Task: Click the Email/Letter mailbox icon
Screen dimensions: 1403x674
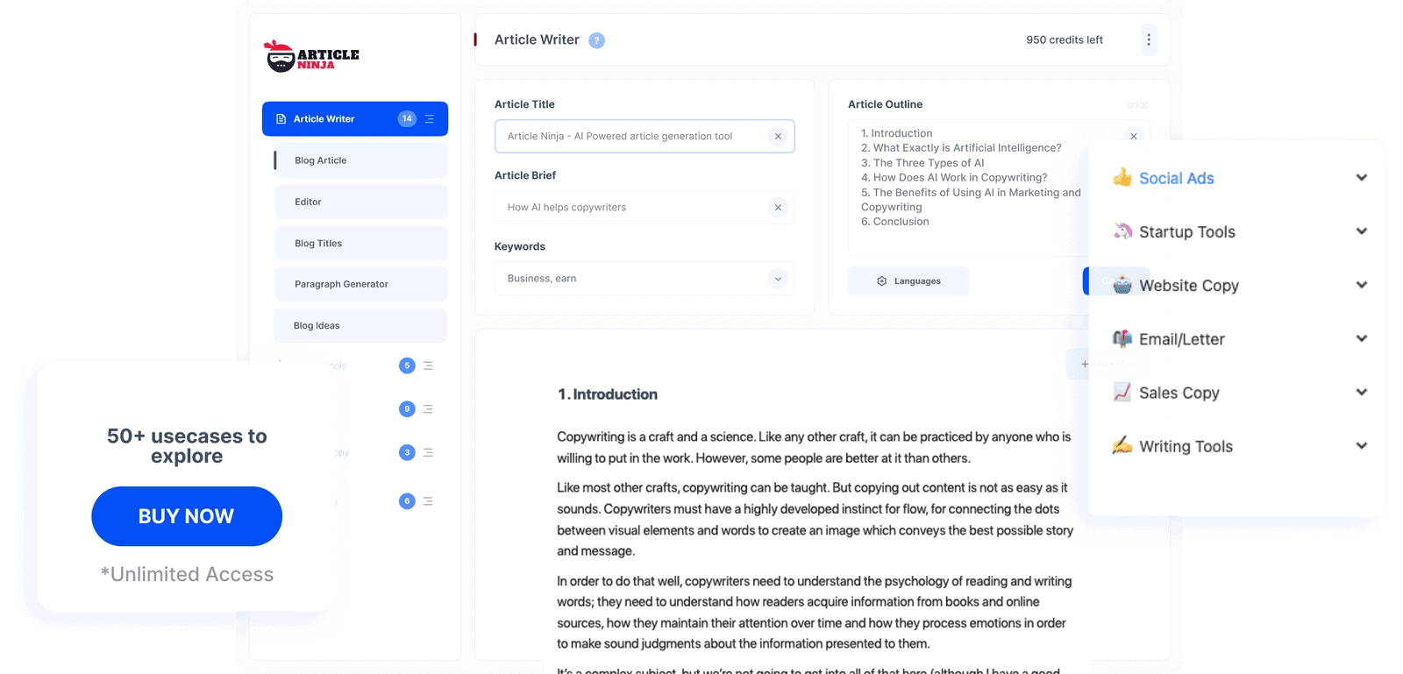Action: (1122, 338)
